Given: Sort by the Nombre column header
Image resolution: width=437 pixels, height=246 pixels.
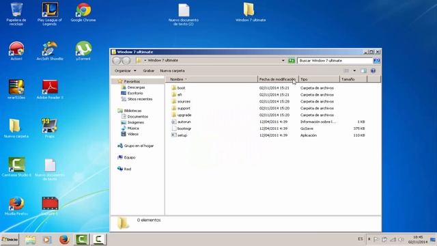Looking at the screenshot, I should coord(212,79).
